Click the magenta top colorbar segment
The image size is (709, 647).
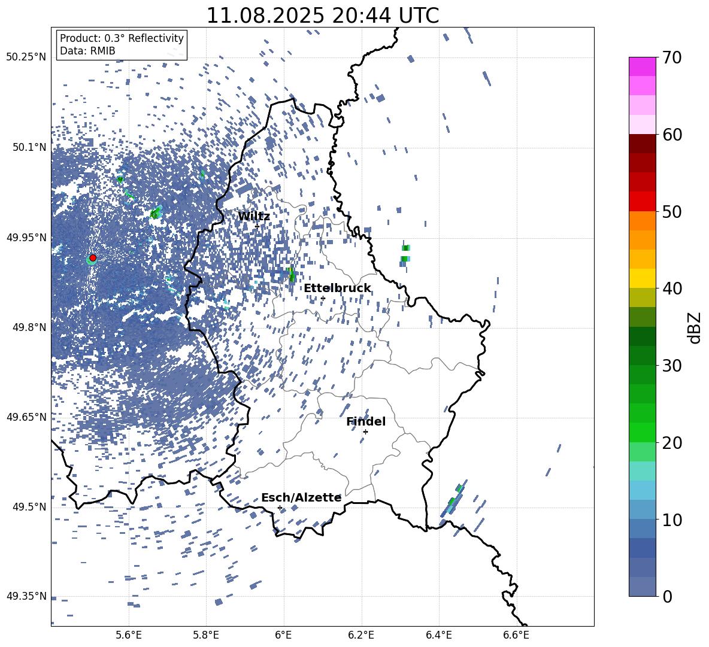pos(643,67)
